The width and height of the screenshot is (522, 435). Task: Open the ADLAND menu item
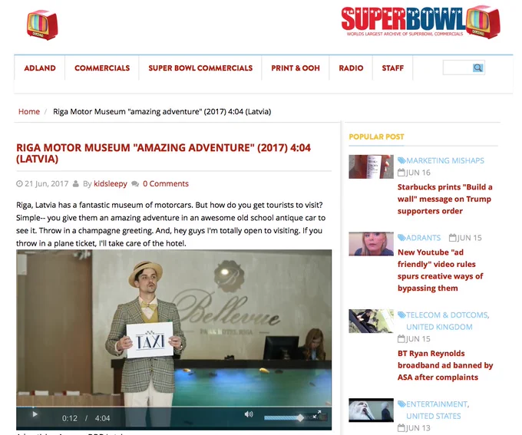40,68
